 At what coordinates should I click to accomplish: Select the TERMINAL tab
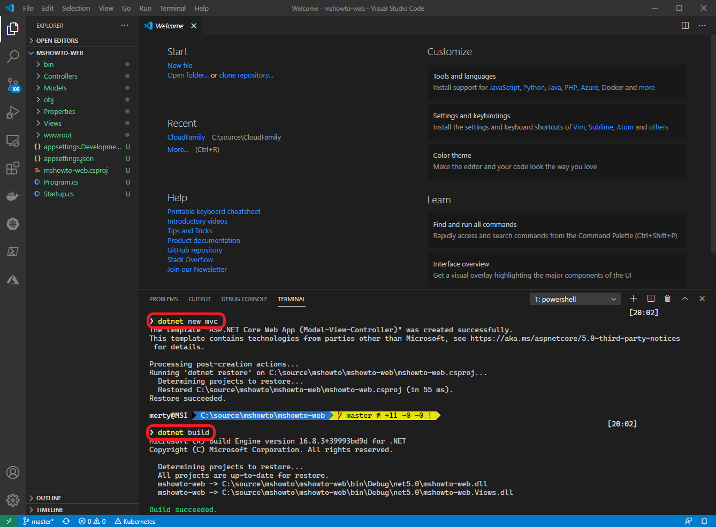292,299
